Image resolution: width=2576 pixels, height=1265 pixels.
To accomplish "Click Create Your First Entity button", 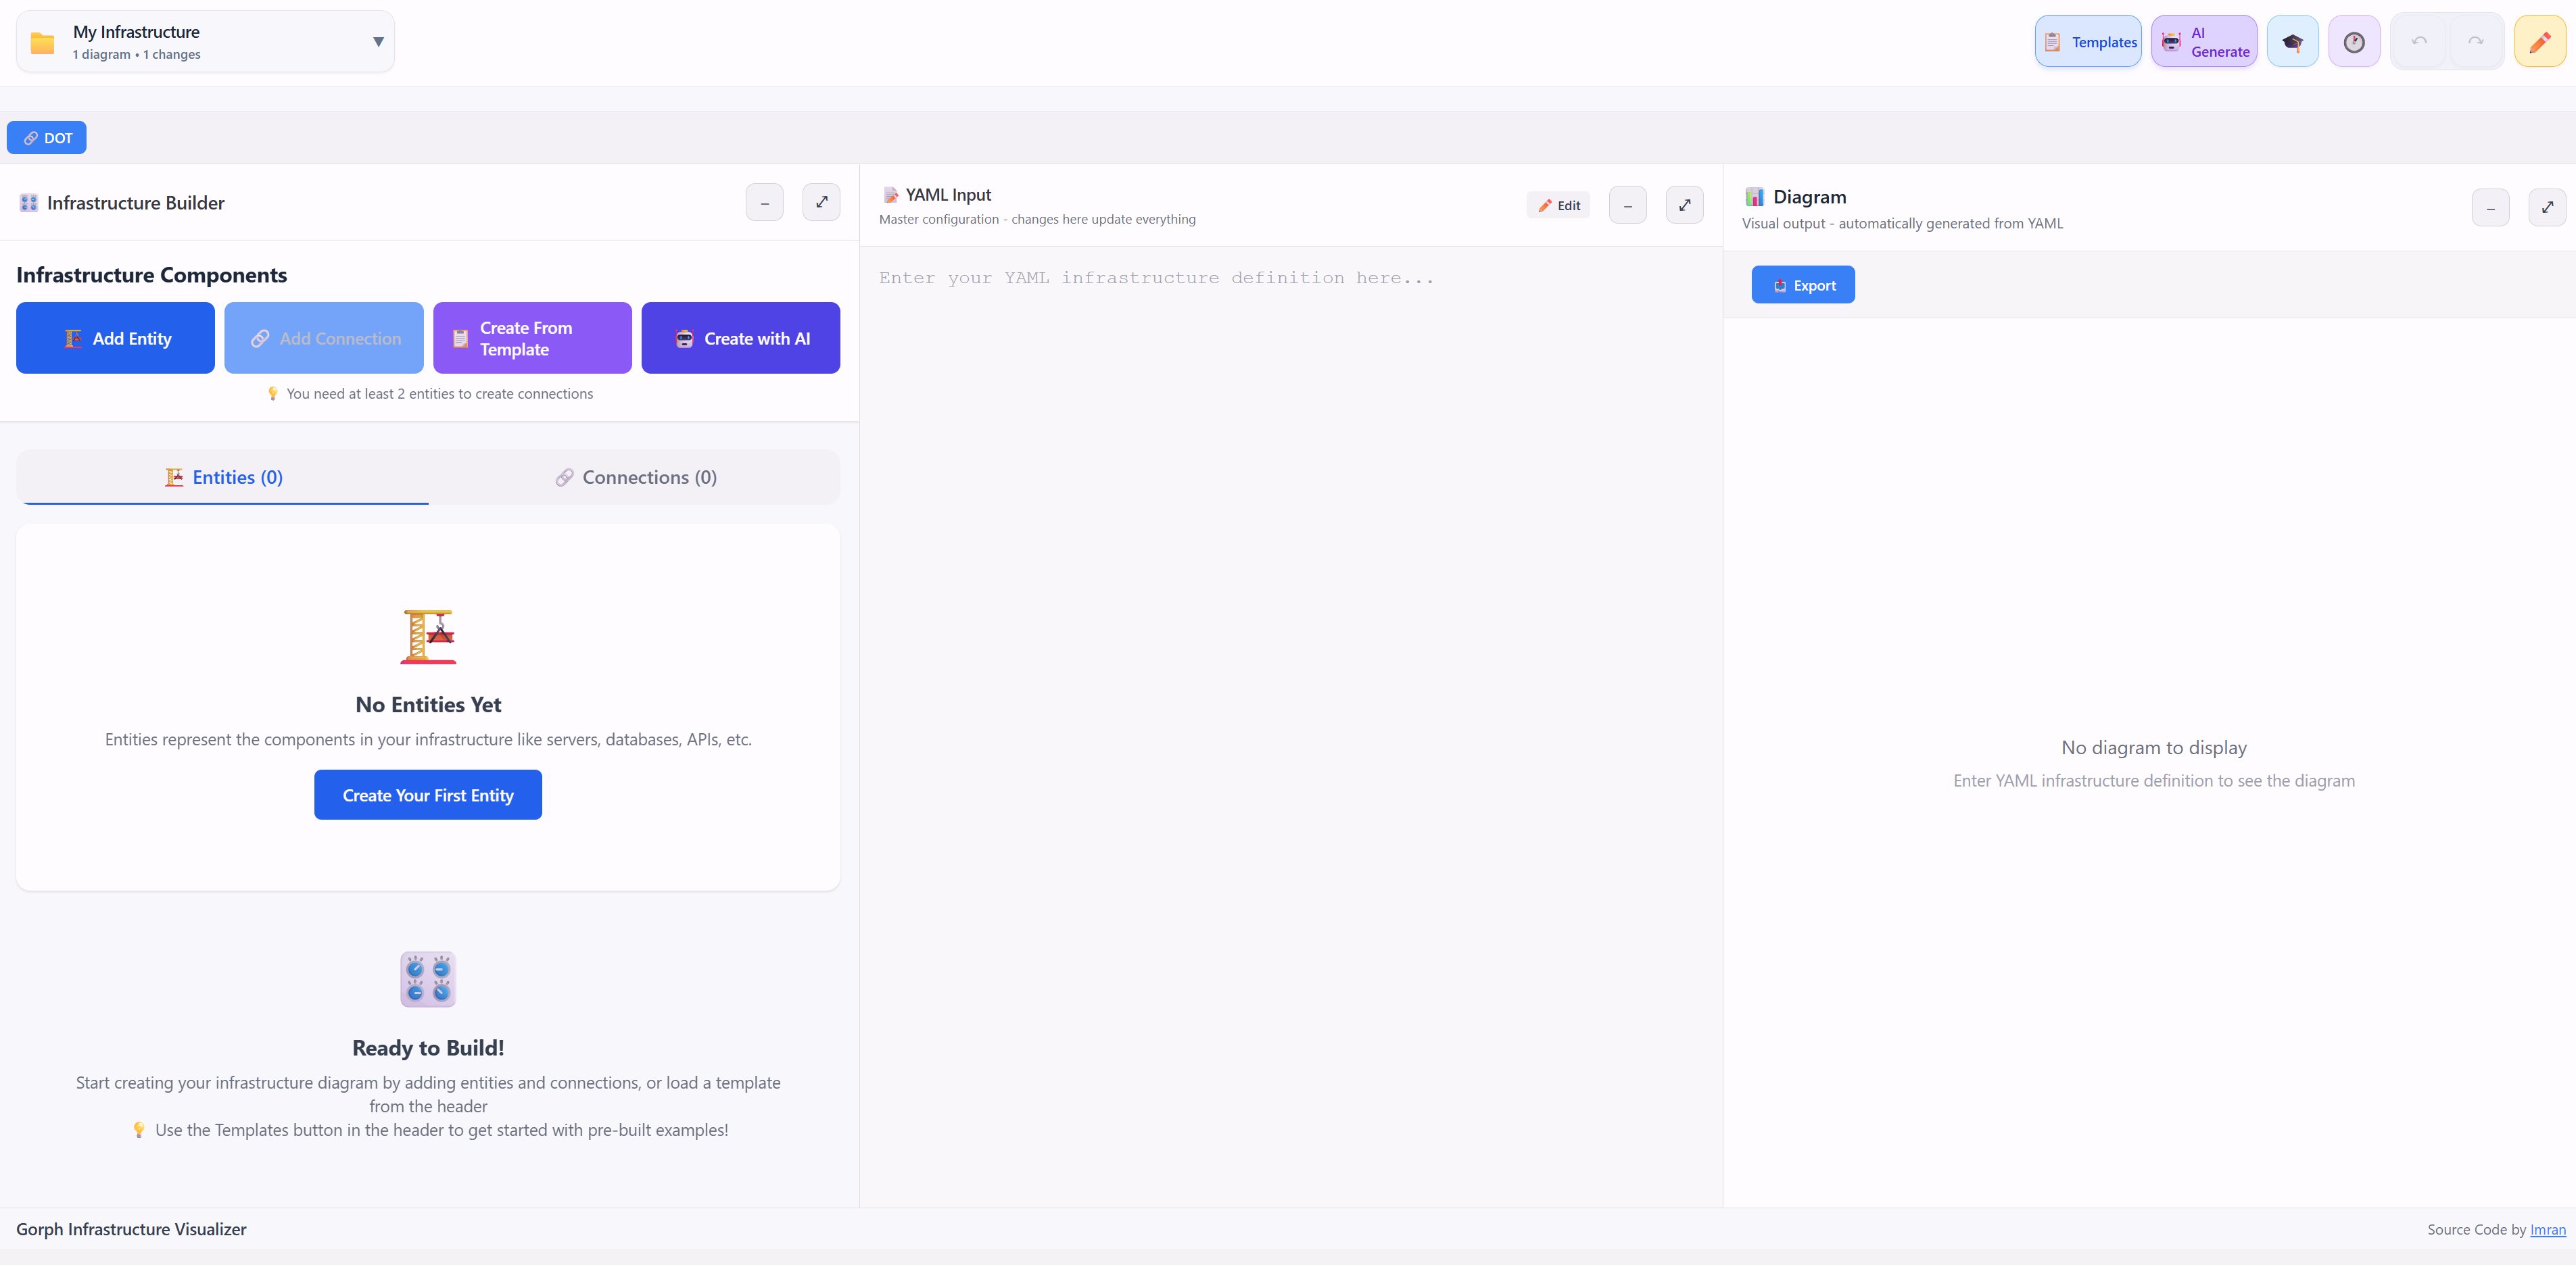I will tap(428, 795).
